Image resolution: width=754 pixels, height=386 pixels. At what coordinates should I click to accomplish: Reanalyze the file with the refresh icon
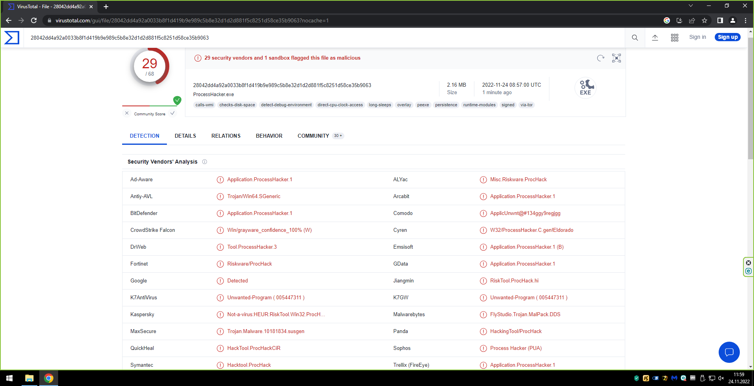(600, 58)
